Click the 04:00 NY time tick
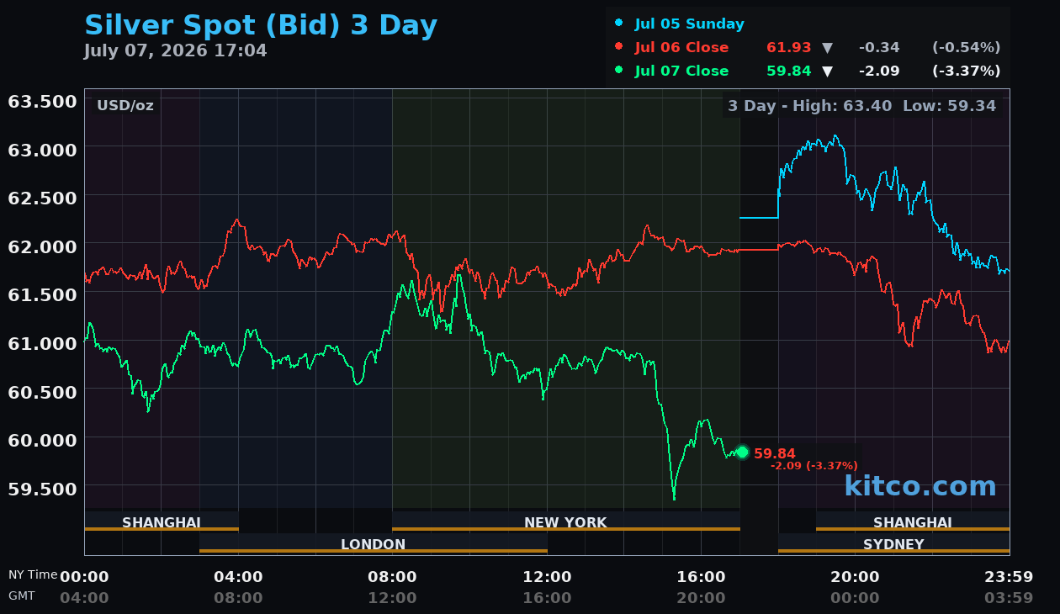1060x614 pixels. click(x=238, y=577)
